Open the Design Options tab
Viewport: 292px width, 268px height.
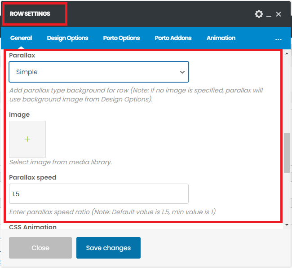[x=67, y=38]
